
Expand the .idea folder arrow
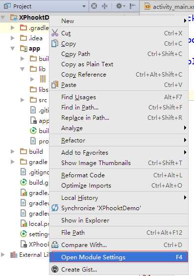12,38
